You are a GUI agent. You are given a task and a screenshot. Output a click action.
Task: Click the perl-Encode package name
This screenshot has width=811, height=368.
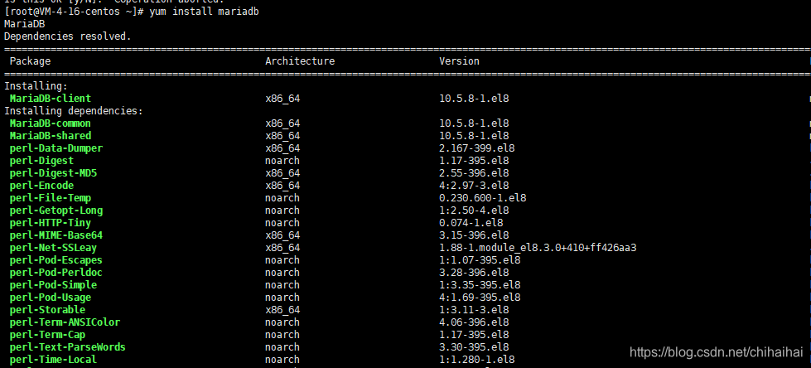point(41,186)
